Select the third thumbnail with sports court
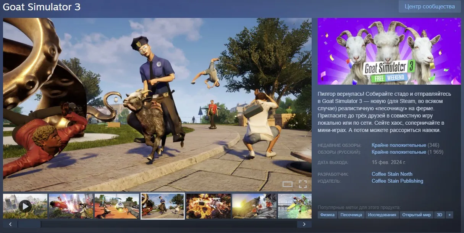 (x=117, y=206)
